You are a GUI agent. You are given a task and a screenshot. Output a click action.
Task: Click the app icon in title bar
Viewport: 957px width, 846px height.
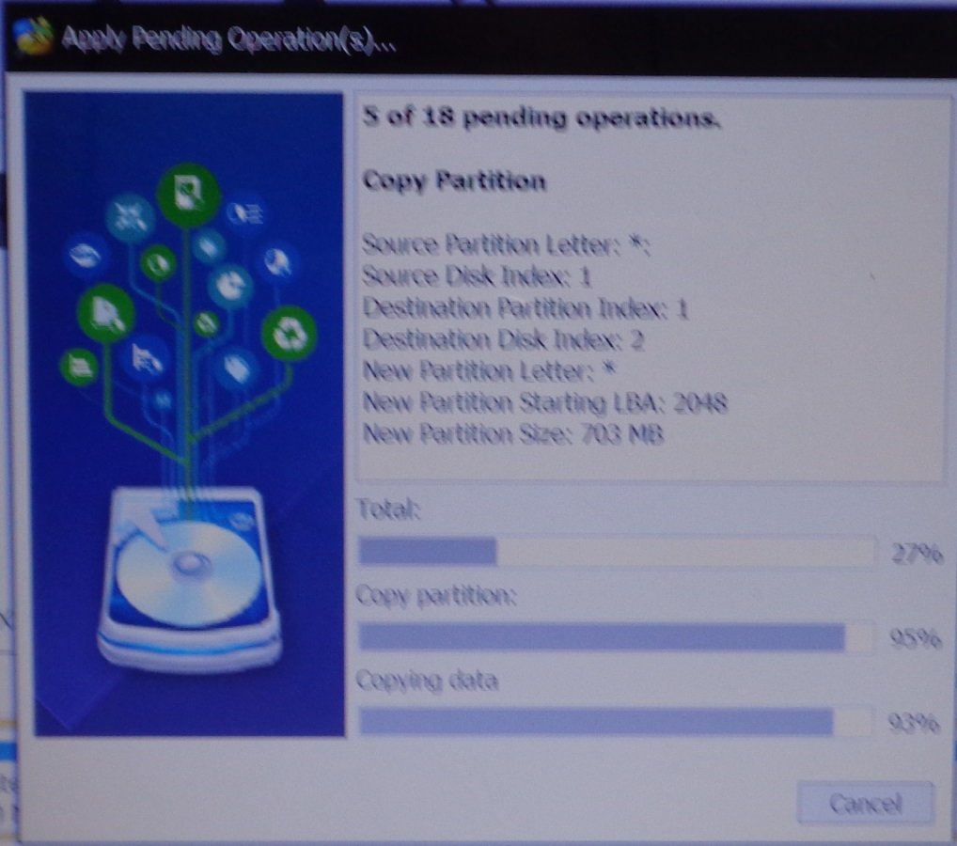(32, 36)
